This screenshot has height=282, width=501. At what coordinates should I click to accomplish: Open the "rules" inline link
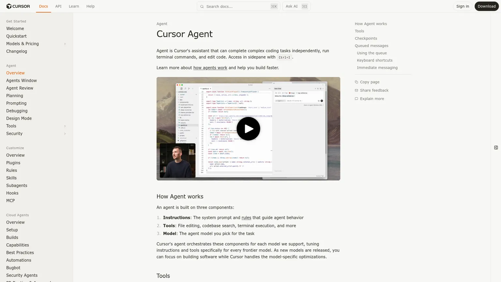(246, 218)
